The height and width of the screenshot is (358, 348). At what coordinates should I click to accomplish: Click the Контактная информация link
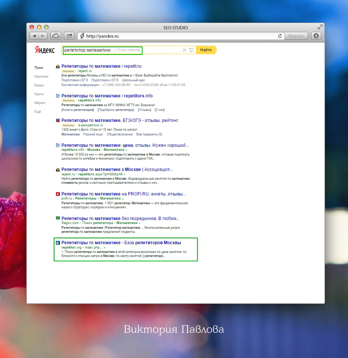80,85
